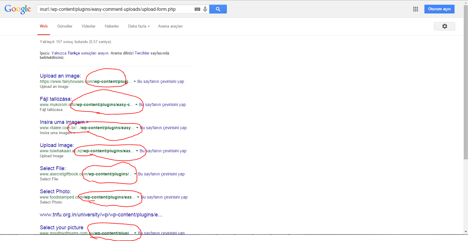Open the on-screen keyboard icon
This screenshot has width=468, height=241.
[198, 9]
